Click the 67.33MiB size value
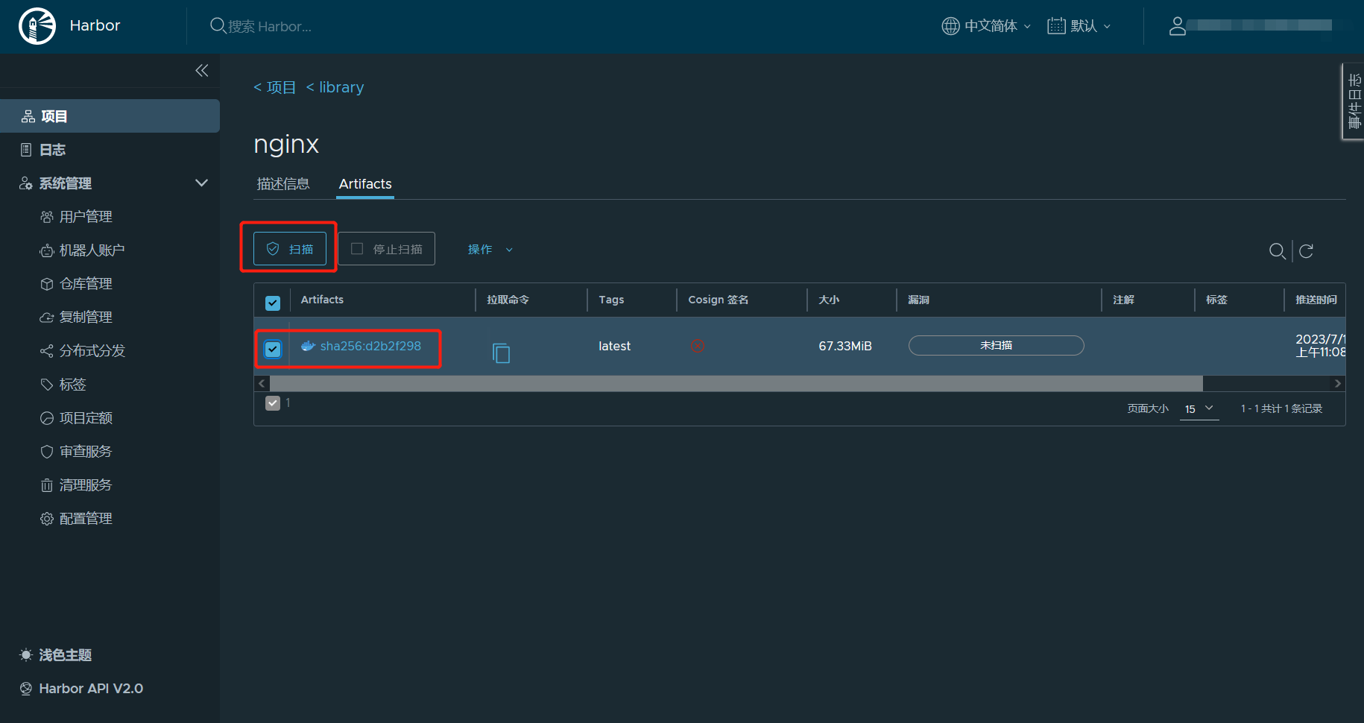This screenshot has height=723, width=1364. pyautogui.click(x=845, y=346)
